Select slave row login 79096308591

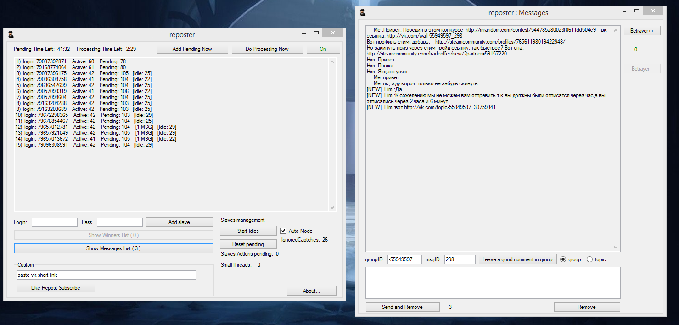[x=84, y=145]
